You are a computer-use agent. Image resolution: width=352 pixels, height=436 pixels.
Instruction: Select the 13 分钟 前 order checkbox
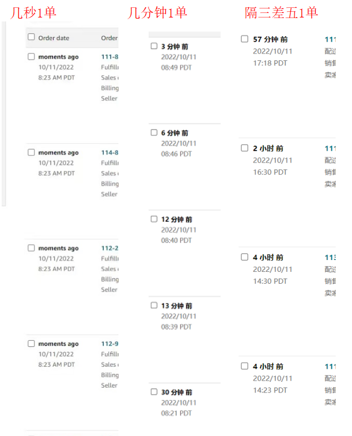coord(154,305)
